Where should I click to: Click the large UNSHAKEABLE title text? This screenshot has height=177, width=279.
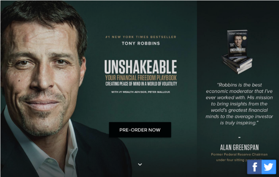click(141, 67)
